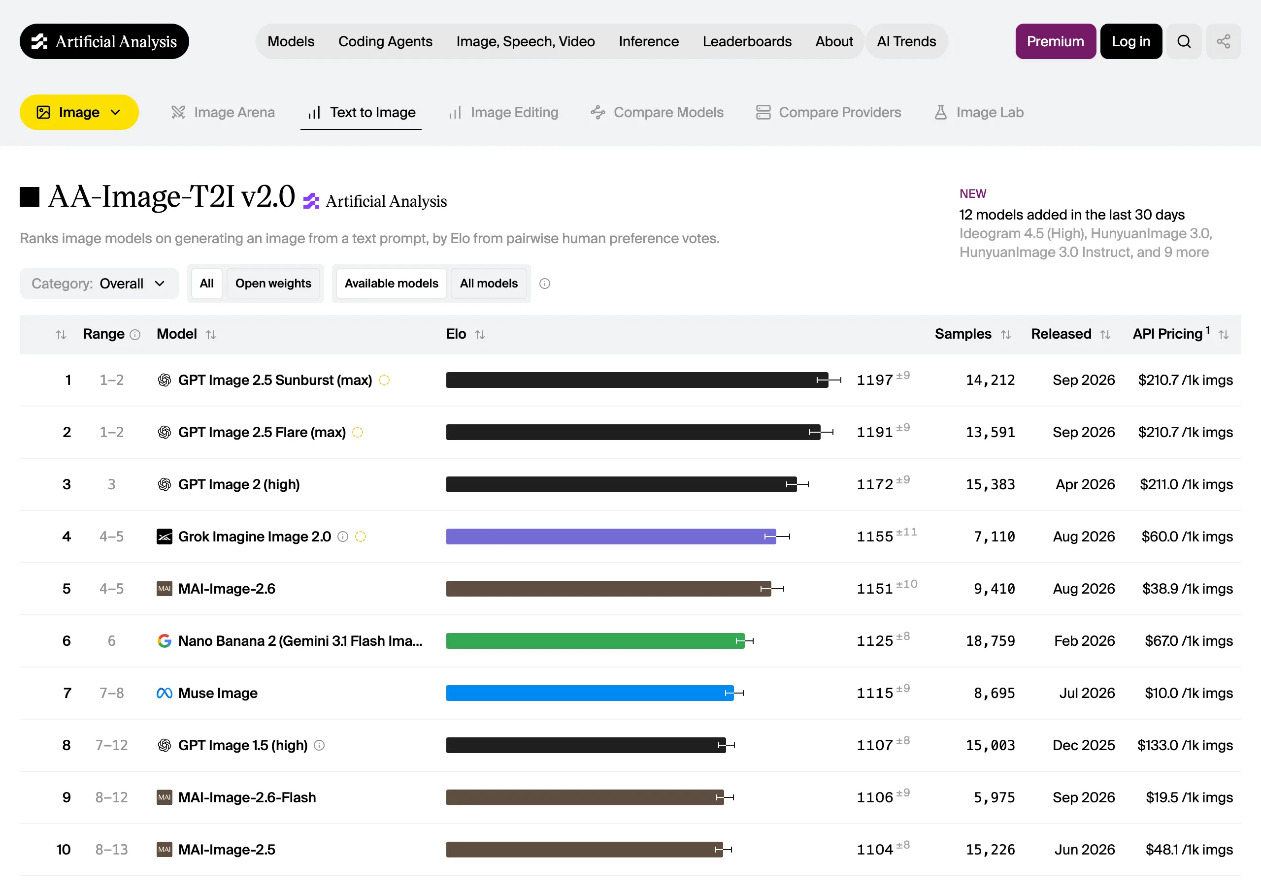The height and width of the screenshot is (886, 1261).
Task: Click the share icon in the header
Action: pyautogui.click(x=1223, y=41)
